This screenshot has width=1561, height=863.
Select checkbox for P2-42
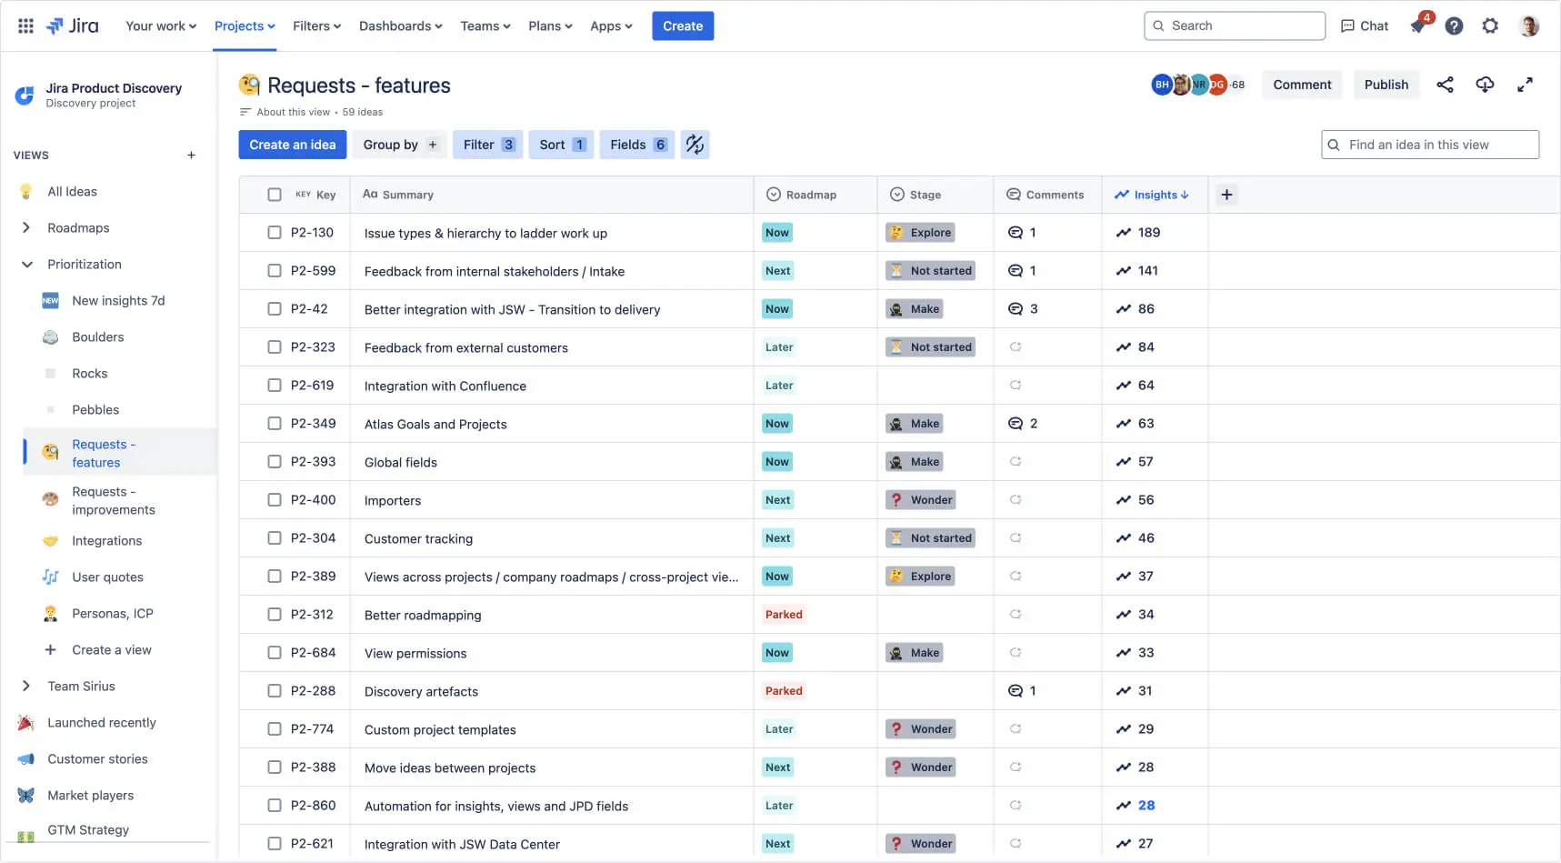tap(275, 309)
